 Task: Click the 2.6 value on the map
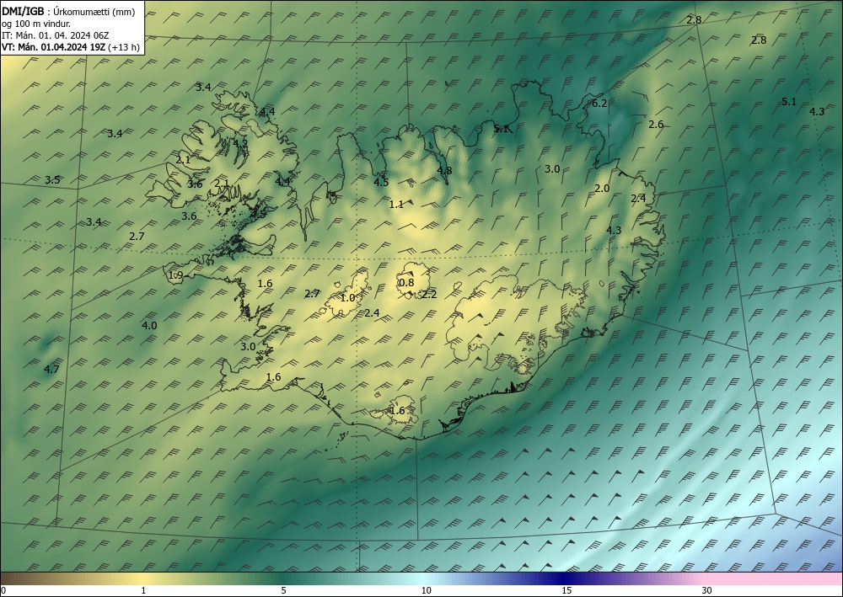(x=656, y=124)
